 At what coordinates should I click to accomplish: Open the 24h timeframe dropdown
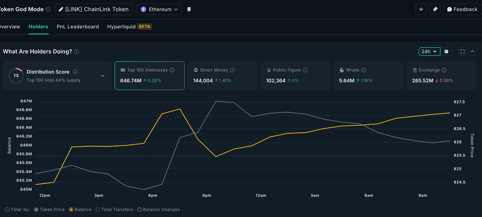429,51
